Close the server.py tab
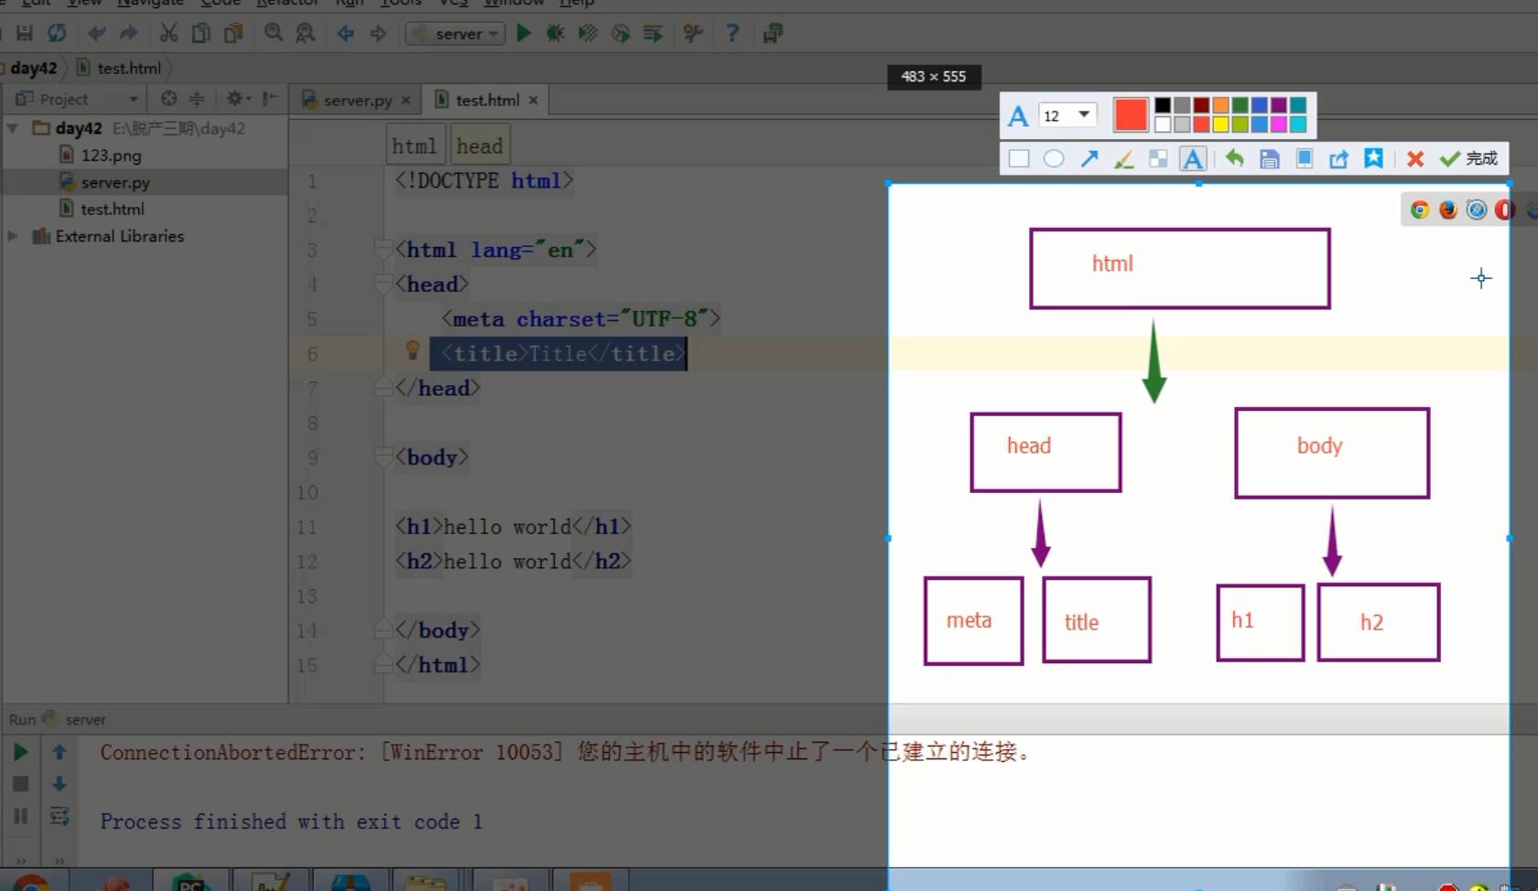This screenshot has height=891, width=1538. [x=406, y=100]
